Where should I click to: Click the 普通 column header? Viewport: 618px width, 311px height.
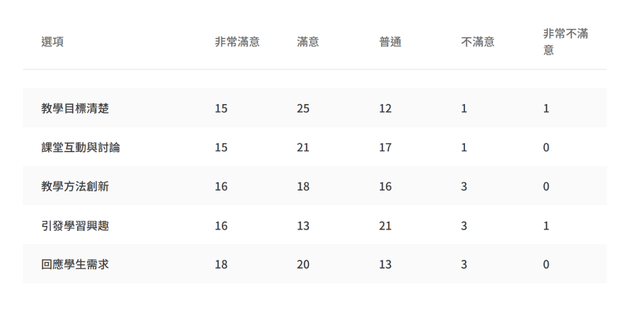point(390,42)
